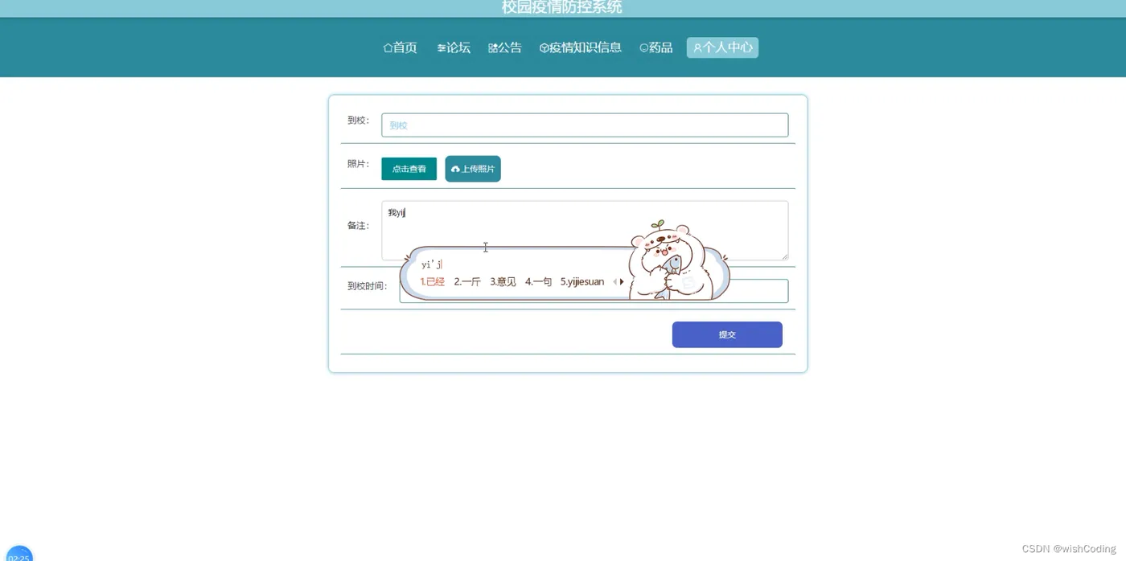Click the cloud upload icon on 上传照片
This screenshot has width=1126, height=561.
(455, 170)
